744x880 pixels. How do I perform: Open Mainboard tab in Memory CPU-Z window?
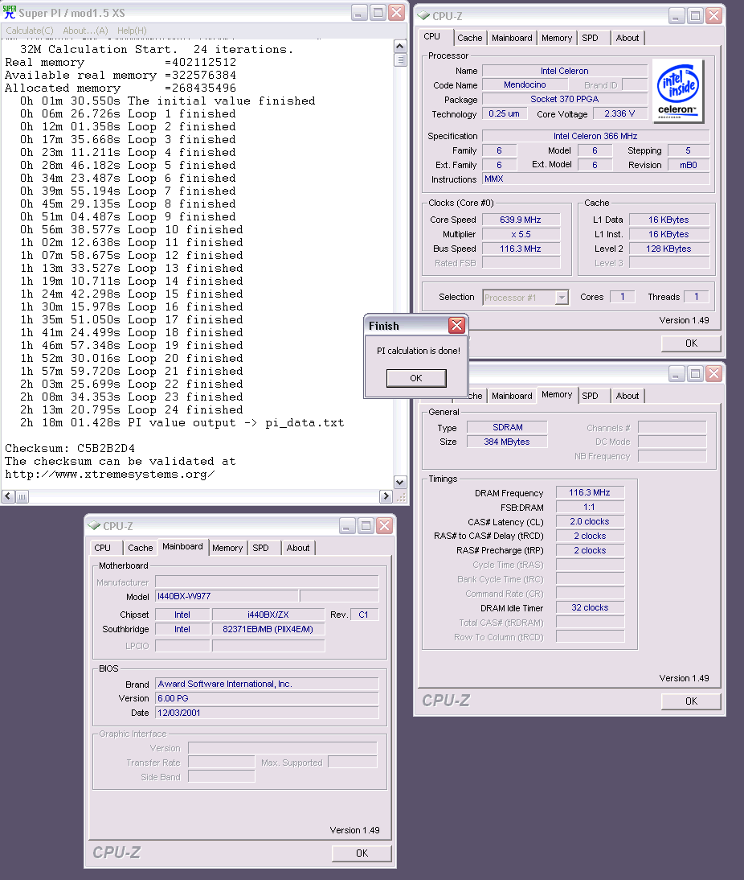coord(512,396)
